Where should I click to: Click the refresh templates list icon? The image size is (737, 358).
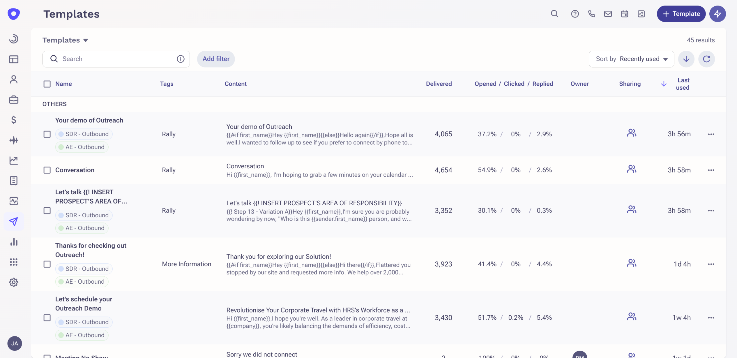coord(706,59)
